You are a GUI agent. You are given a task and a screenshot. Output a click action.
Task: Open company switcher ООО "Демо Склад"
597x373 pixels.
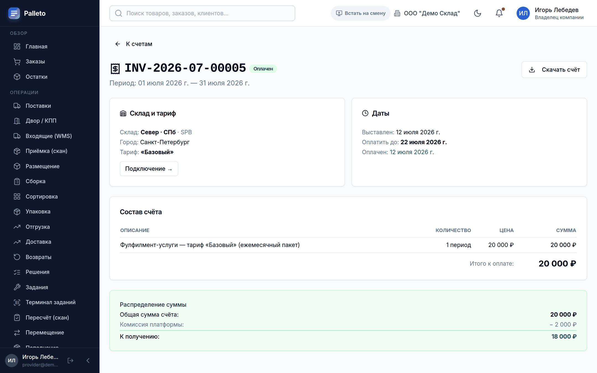427,13
